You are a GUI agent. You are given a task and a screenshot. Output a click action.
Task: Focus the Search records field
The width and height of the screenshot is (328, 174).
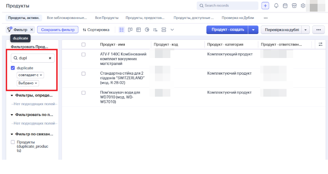227,6
